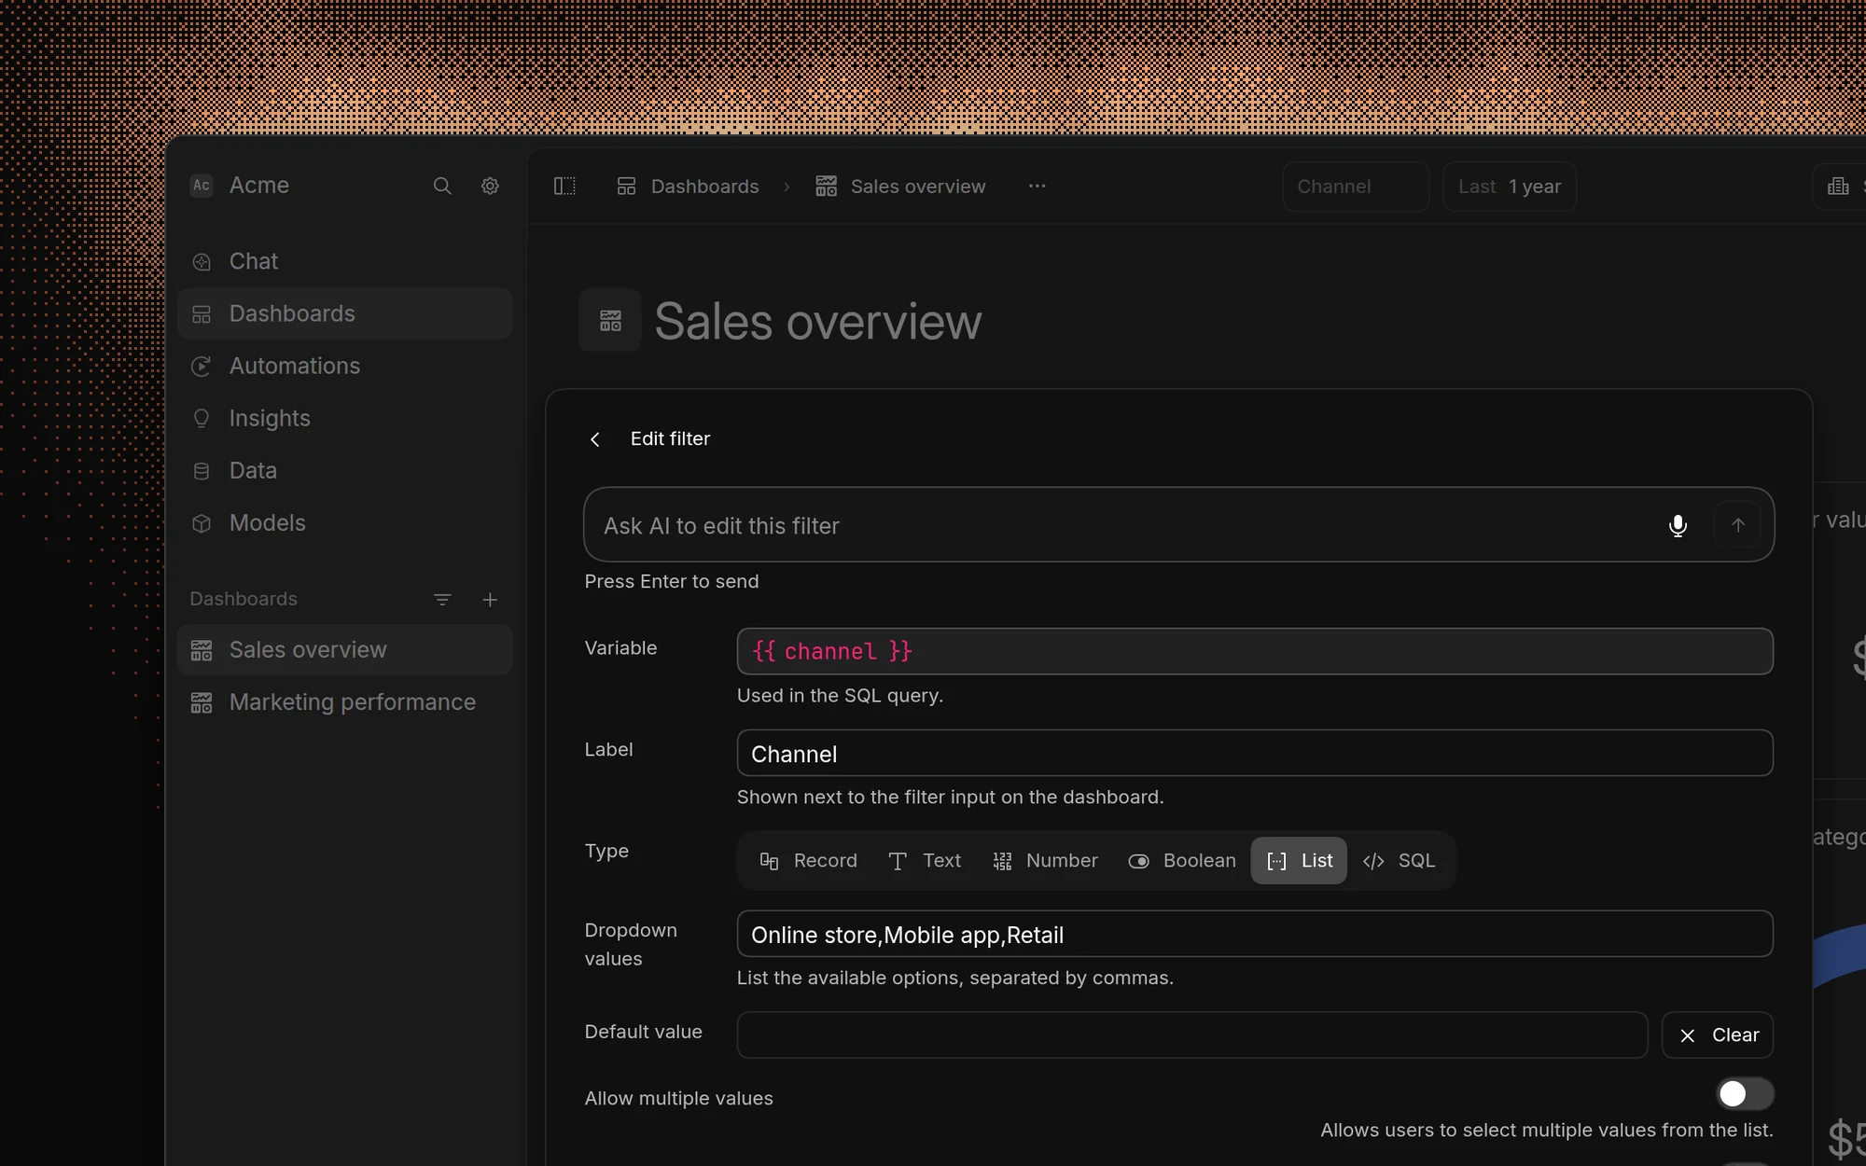The height and width of the screenshot is (1166, 1866).
Task: Edit the Label field containing Channel
Action: point(1255,754)
